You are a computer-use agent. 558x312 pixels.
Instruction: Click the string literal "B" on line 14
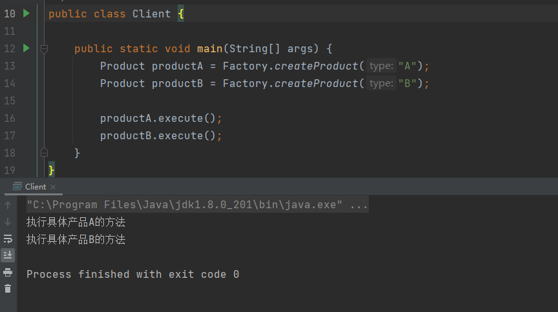pyautogui.click(x=407, y=84)
